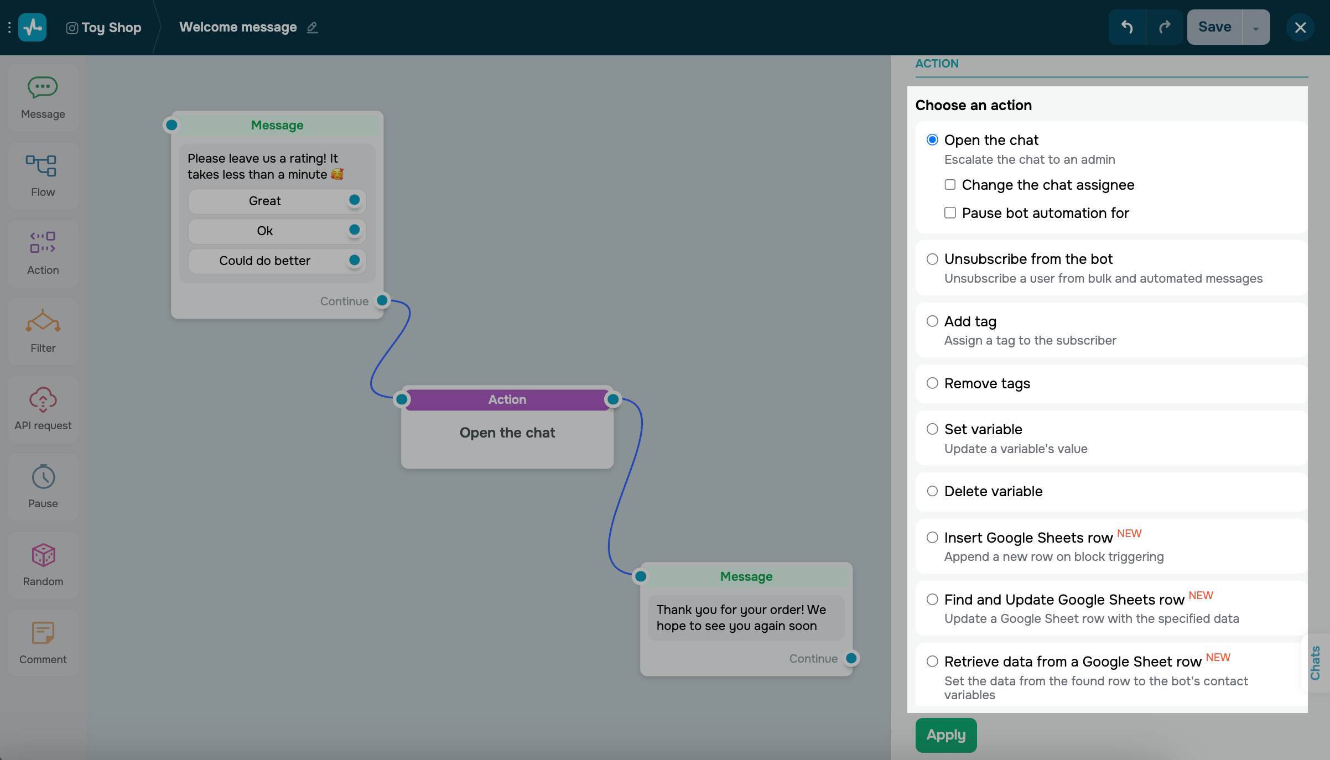Expand the Save dropdown arrow

(x=1256, y=28)
